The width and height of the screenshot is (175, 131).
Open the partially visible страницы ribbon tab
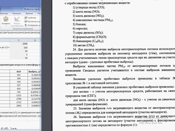(4, 13)
